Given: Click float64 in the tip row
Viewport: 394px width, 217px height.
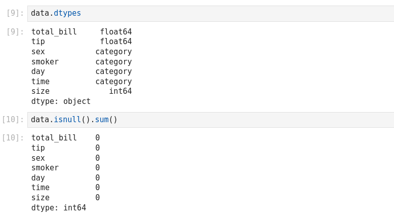Looking at the screenshot, I should [115, 42].
